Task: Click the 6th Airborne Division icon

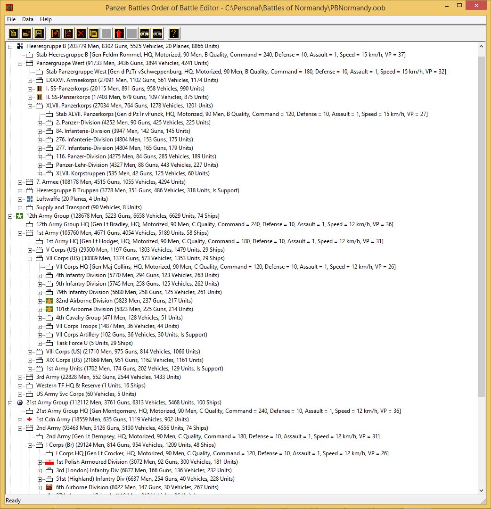Action: pos(49,487)
